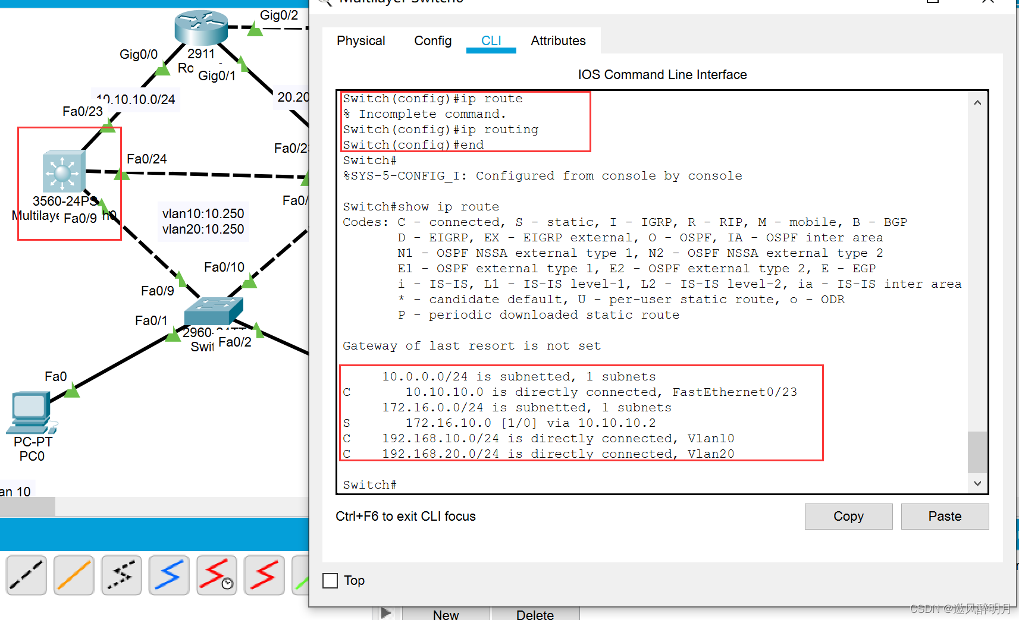Click the Fa0/2 label near the 2960 switch

[x=235, y=342]
